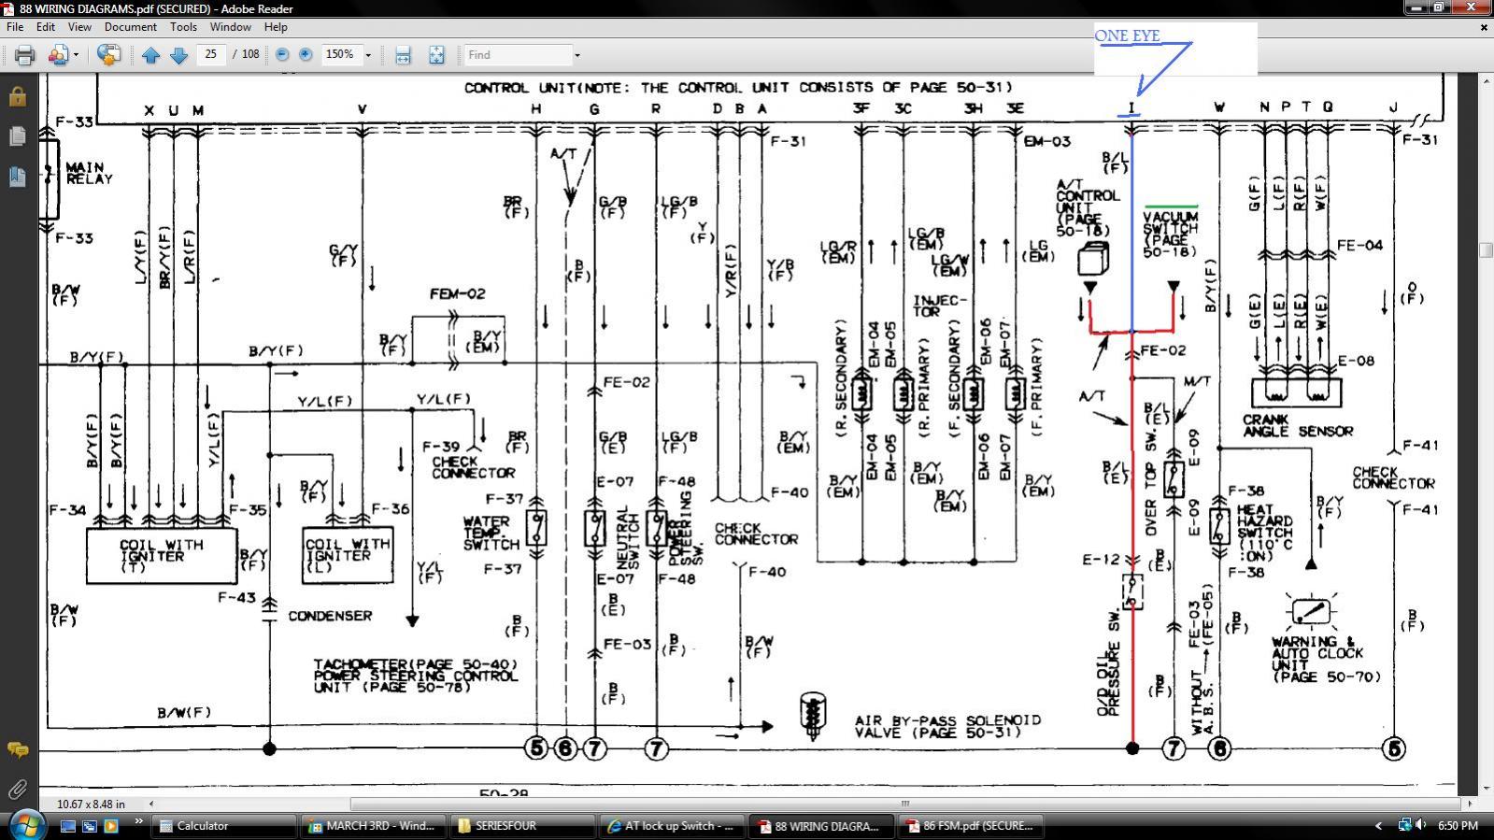Go to previous page with up arrow

coord(150,55)
